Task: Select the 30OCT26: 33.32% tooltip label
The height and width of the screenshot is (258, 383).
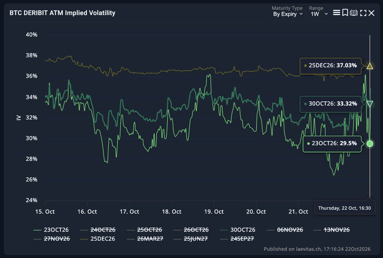Action: click(x=331, y=104)
